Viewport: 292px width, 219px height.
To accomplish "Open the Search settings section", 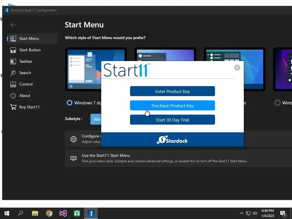I will [32, 73].
